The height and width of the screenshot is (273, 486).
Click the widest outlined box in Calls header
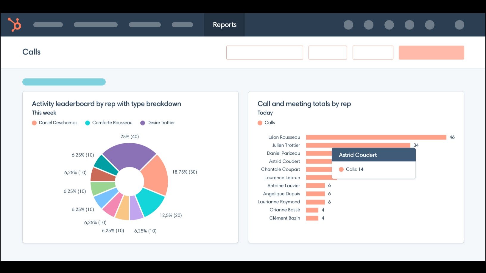(x=264, y=53)
